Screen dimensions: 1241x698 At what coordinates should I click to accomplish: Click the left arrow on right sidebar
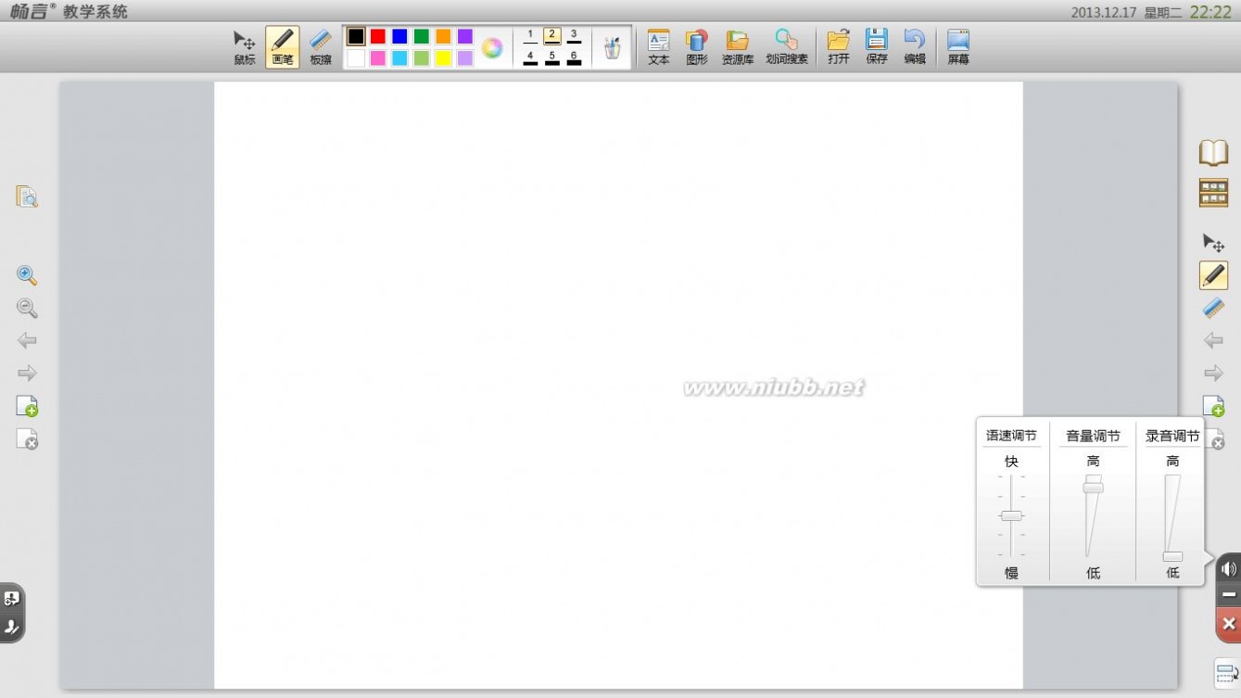(x=1213, y=340)
